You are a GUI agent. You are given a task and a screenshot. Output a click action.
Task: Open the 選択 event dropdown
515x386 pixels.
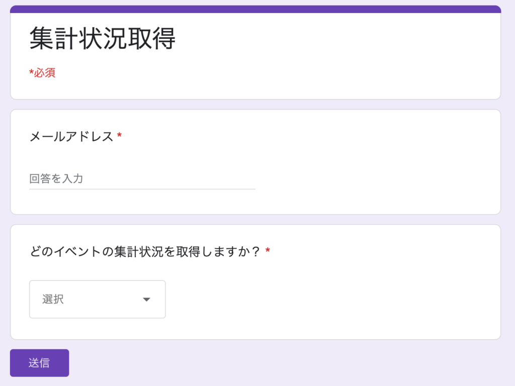98,300
